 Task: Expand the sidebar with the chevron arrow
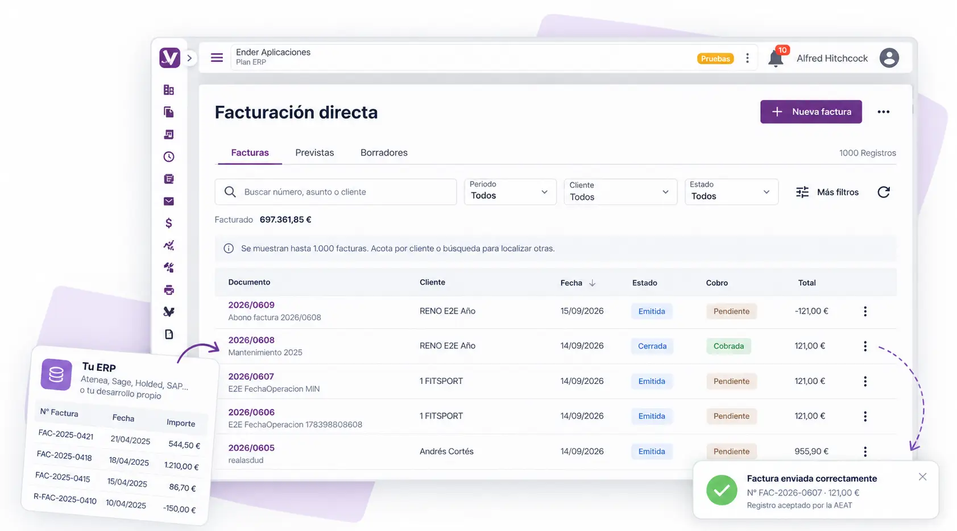[x=189, y=58]
